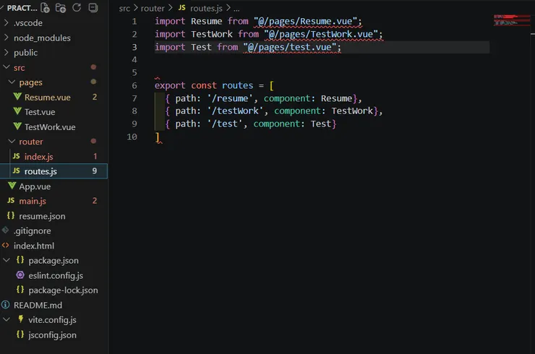The height and width of the screenshot is (354, 535).
Task: Select resume.json in the Explorer
Action: pyautogui.click(x=42, y=216)
